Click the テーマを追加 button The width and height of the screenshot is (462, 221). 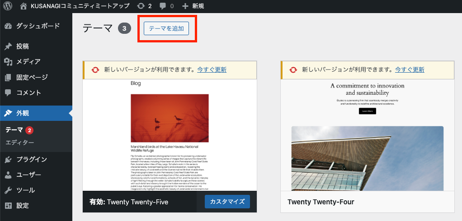coord(166,28)
